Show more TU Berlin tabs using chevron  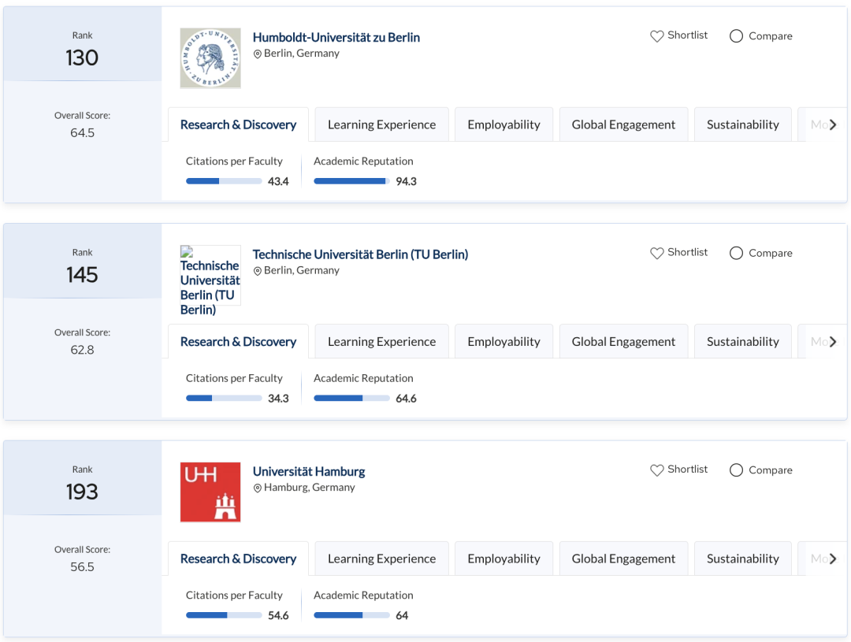(833, 342)
